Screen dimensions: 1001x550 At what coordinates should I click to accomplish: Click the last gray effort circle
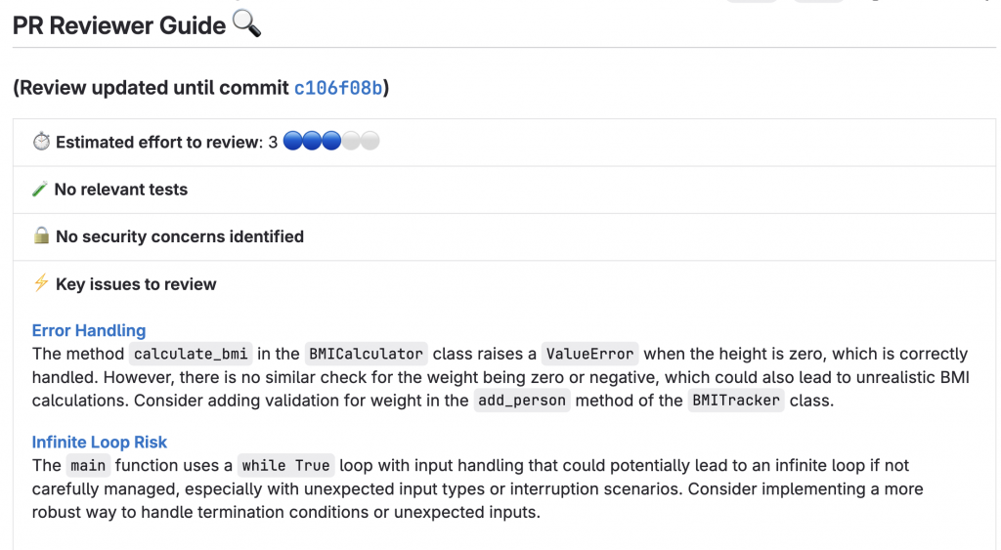point(370,141)
